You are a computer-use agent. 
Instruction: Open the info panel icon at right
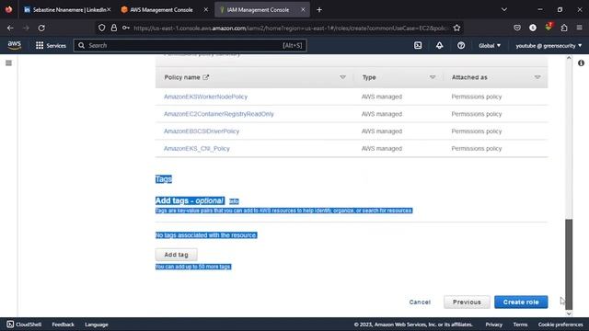tap(581, 63)
